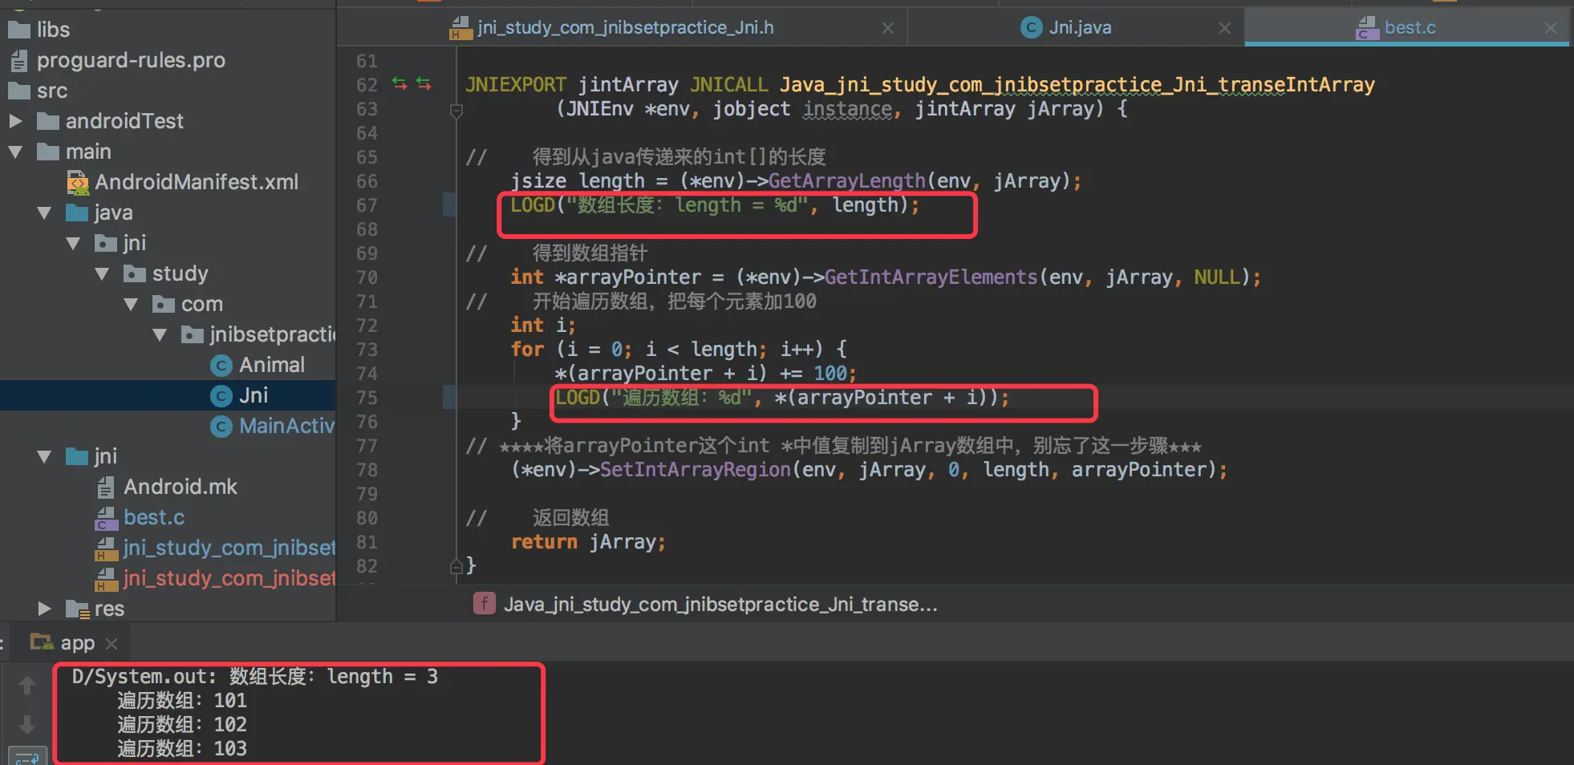Click the proguard-rules.pro file icon
Image resolution: width=1574 pixels, height=765 pixels.
coord(19,60)
